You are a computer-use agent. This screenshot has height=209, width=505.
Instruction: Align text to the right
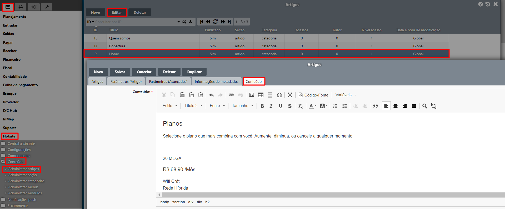405,106
